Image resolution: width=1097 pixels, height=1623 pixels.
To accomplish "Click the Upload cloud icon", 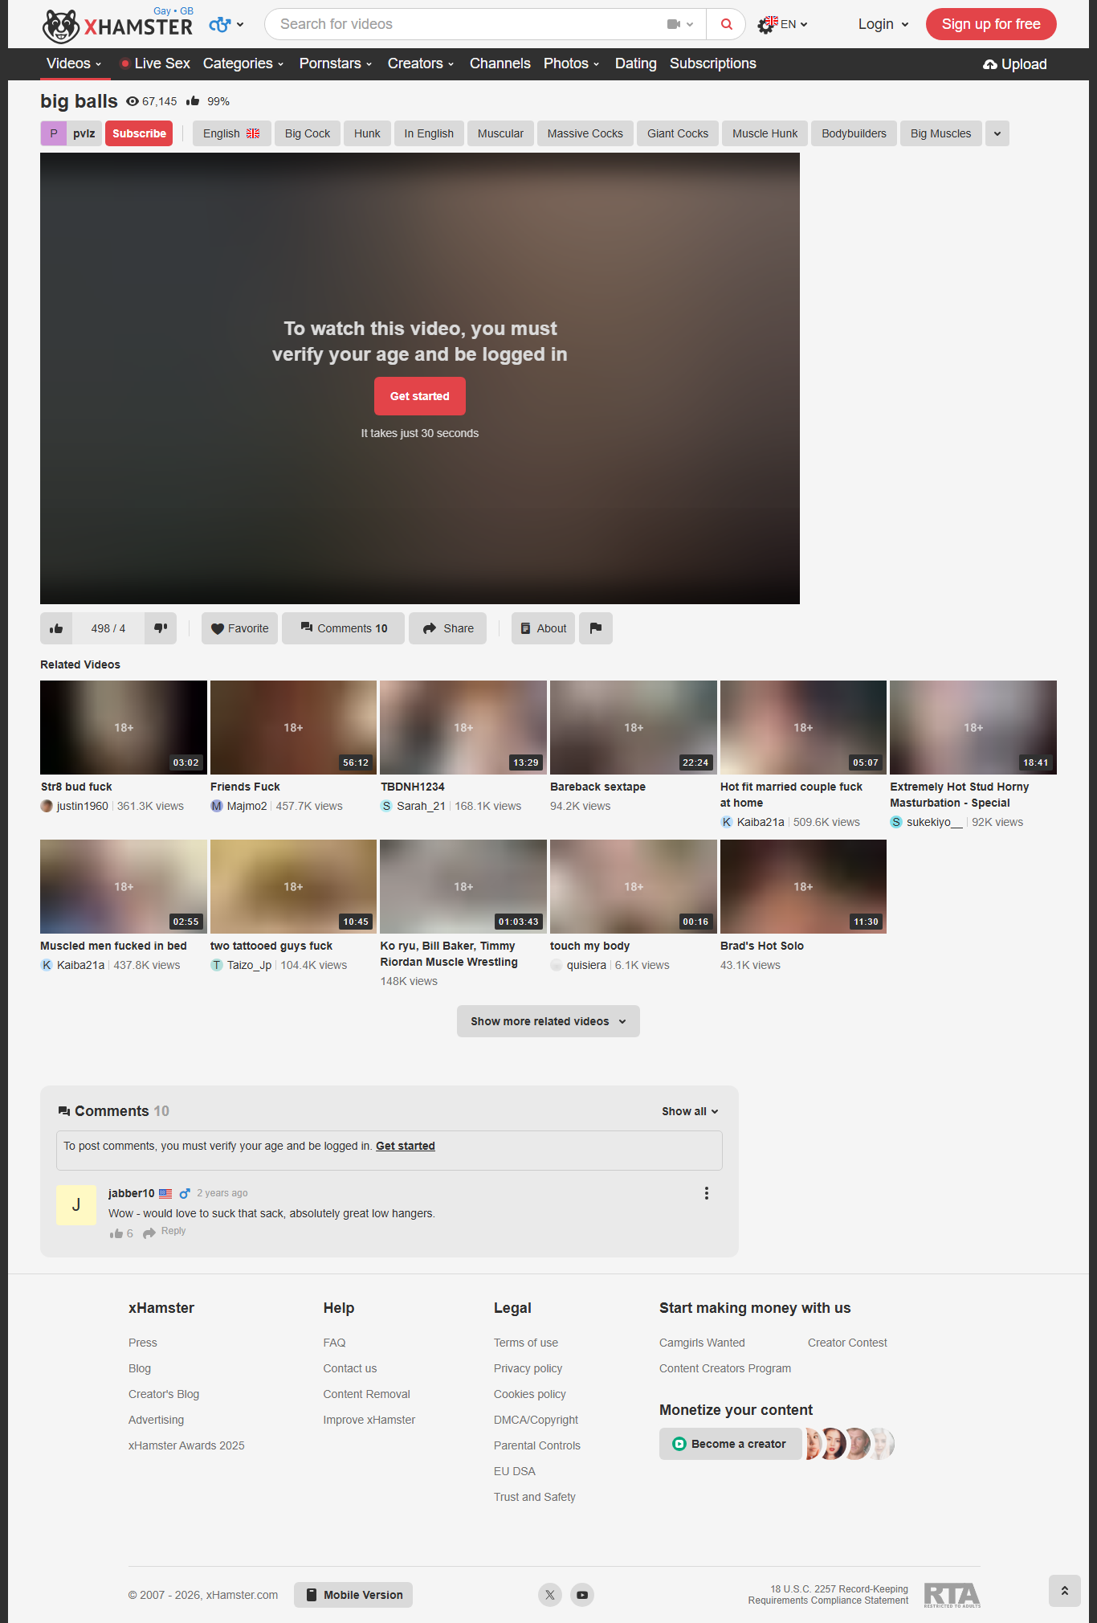I will (990, 64).
